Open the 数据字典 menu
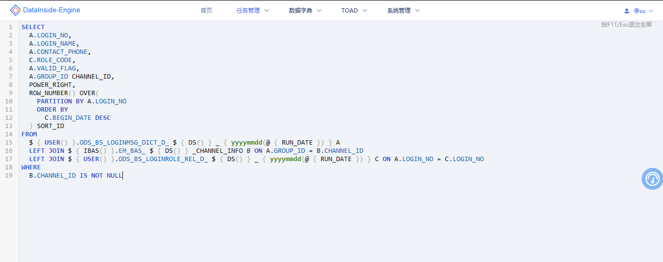 click(301, 11)
